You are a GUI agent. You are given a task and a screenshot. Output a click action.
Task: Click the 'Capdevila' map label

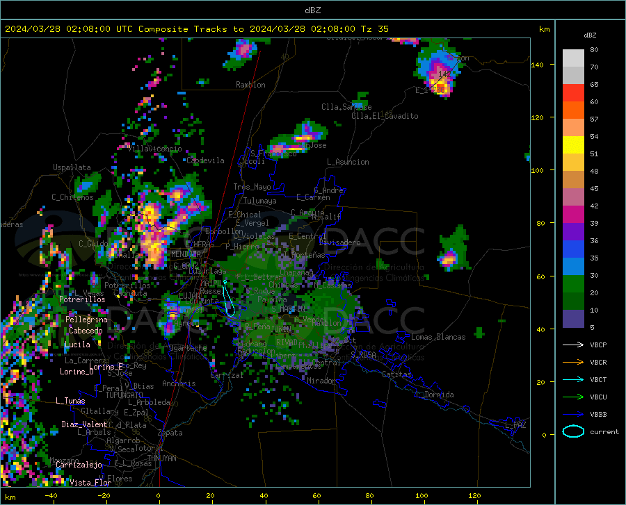205,160
